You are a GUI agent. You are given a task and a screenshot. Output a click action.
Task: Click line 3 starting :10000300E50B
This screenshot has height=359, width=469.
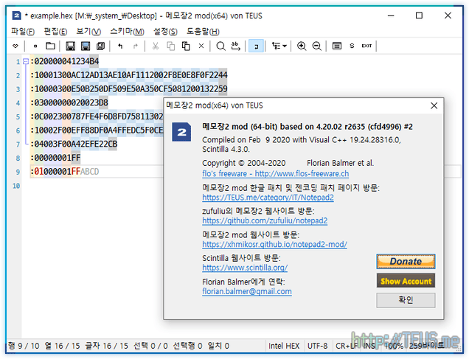pyautogui.click(x=129, y=89)
